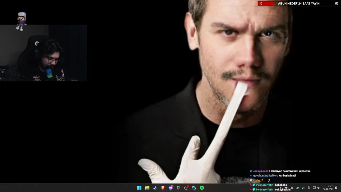This screenshot has width=341, height=192.
Task: Click chat message "çok iyi çok iyi"
Action: pyautogui.click(x=283, y=190)
